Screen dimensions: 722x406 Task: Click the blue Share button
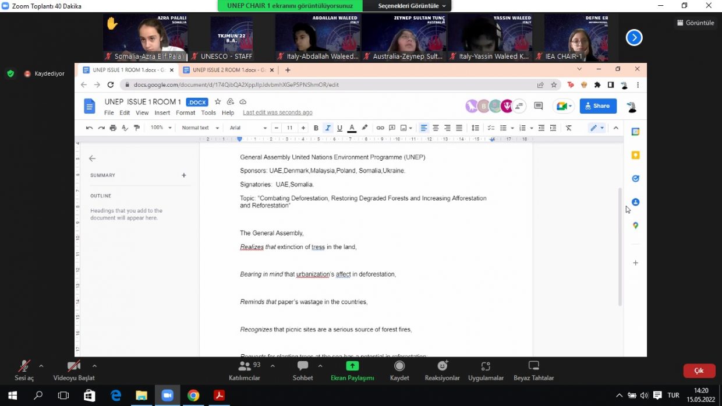[598, 106]
